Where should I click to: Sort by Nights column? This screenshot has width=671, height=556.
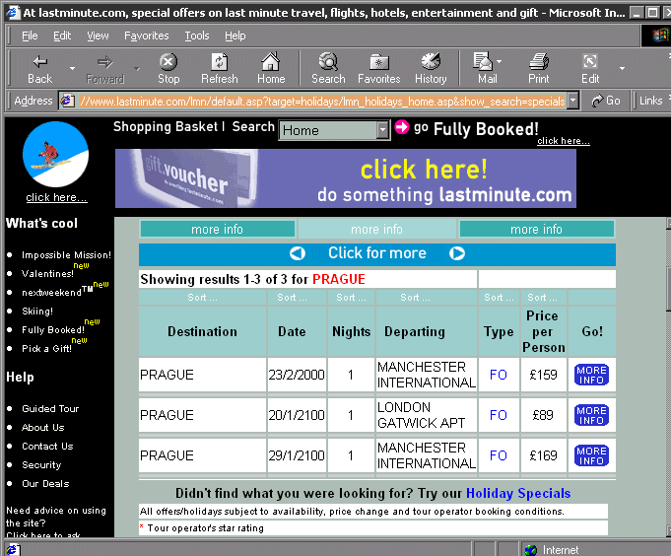pos(351,298)
